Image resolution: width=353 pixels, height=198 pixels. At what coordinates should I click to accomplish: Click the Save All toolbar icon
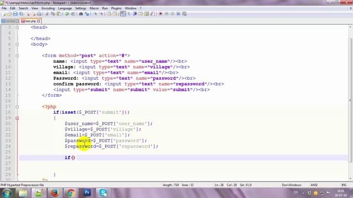point(22,14)
